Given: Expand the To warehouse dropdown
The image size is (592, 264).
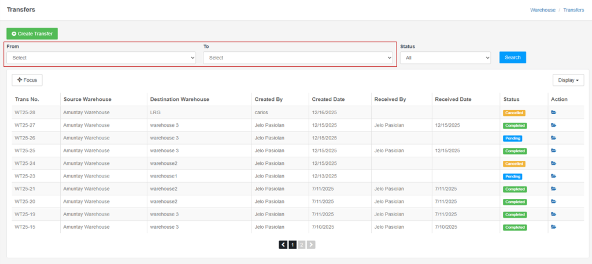Looking at the screenshot, I should pyautogui.click(x=298, y=58).
